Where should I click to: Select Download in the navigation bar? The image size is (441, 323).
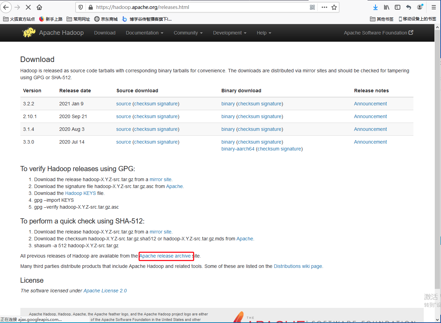(x=104, y=33)
